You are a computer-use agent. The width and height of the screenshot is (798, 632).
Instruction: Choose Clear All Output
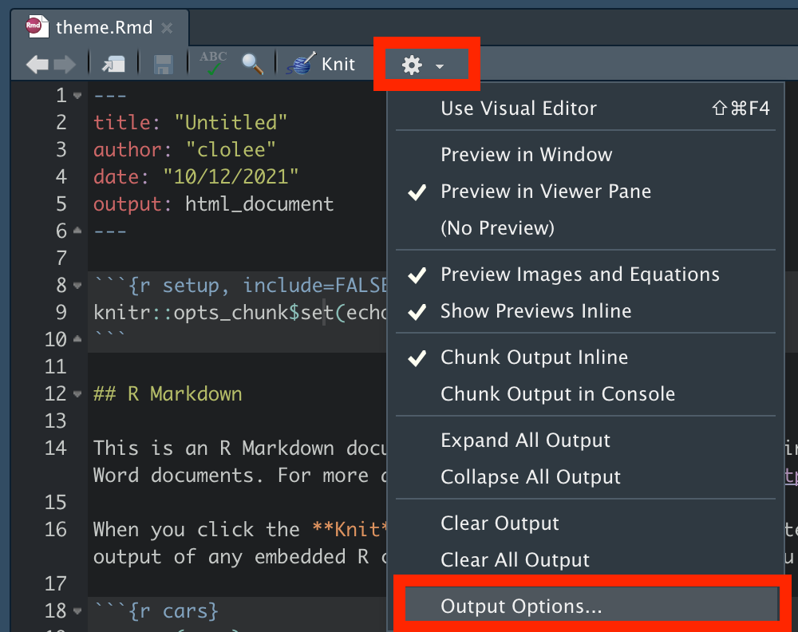tap(585, 559)
